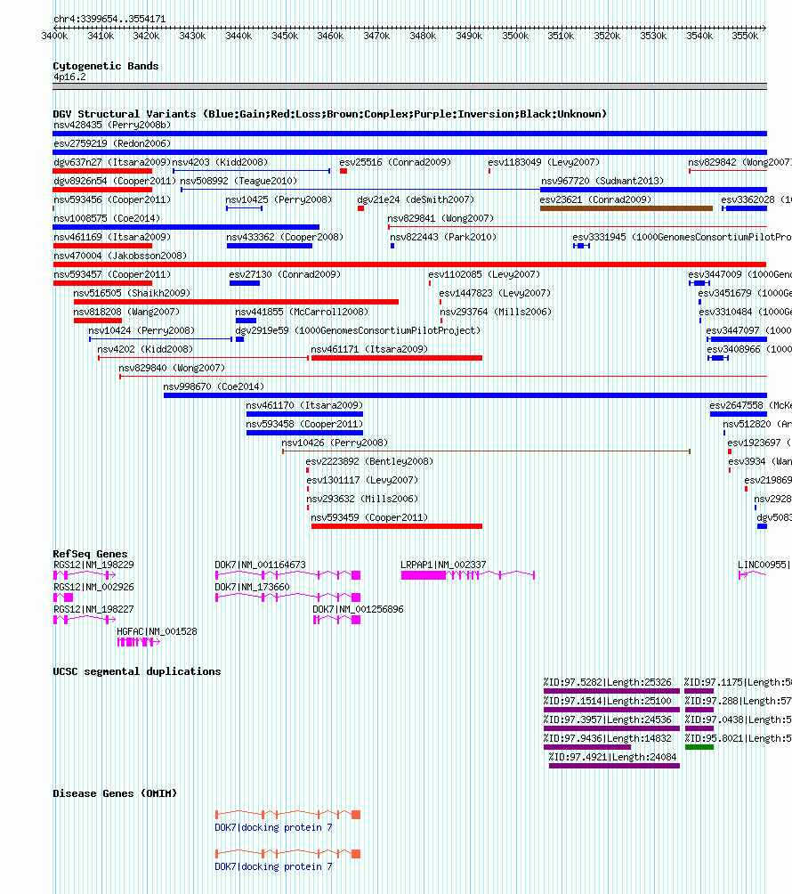Select nsv593457 (Cooper2011) variant label
The width and height of the screenshot is (792, 894).
(111, 275)
